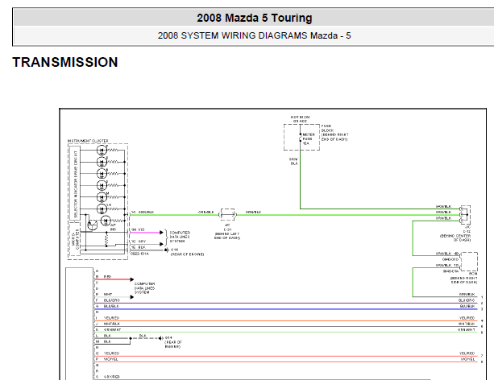Viewport: 494px width, 380px height.
Task: Click the YEL/RED label at pin I
Action: (x=111, y=318)
